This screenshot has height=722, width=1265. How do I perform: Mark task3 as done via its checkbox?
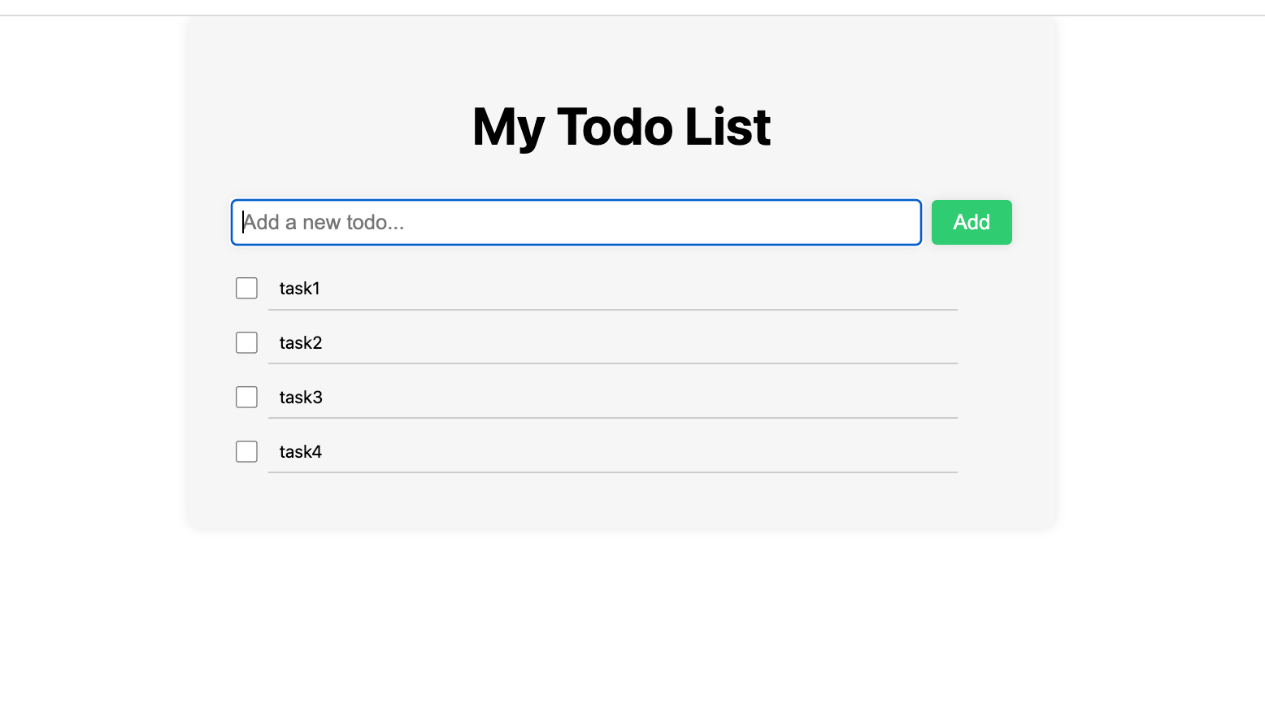pos(246,397)
